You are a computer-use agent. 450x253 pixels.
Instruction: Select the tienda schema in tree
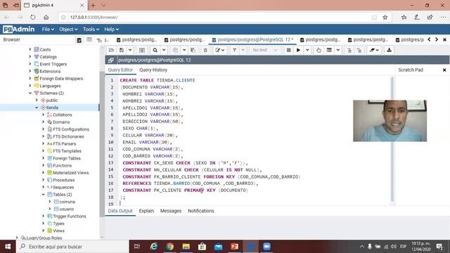coord(52,108)
